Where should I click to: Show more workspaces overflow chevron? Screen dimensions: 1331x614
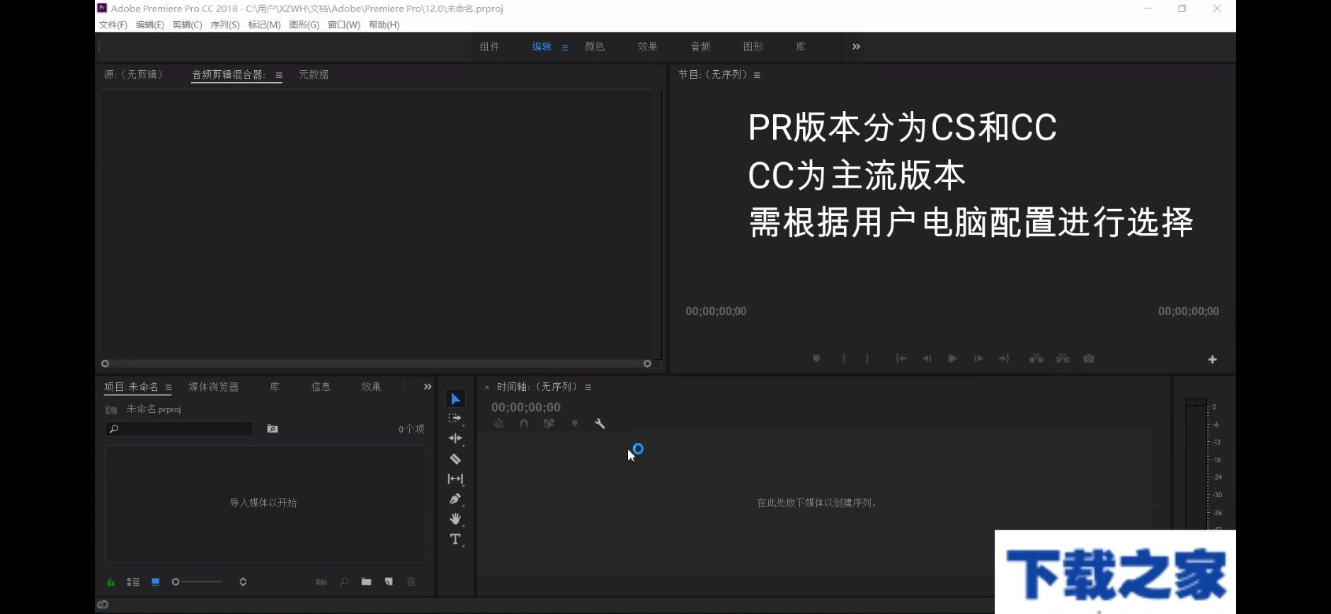(x=856, y=47)
